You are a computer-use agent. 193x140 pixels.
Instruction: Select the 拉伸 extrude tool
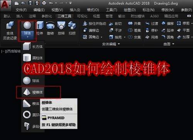[x=40, y=28]
